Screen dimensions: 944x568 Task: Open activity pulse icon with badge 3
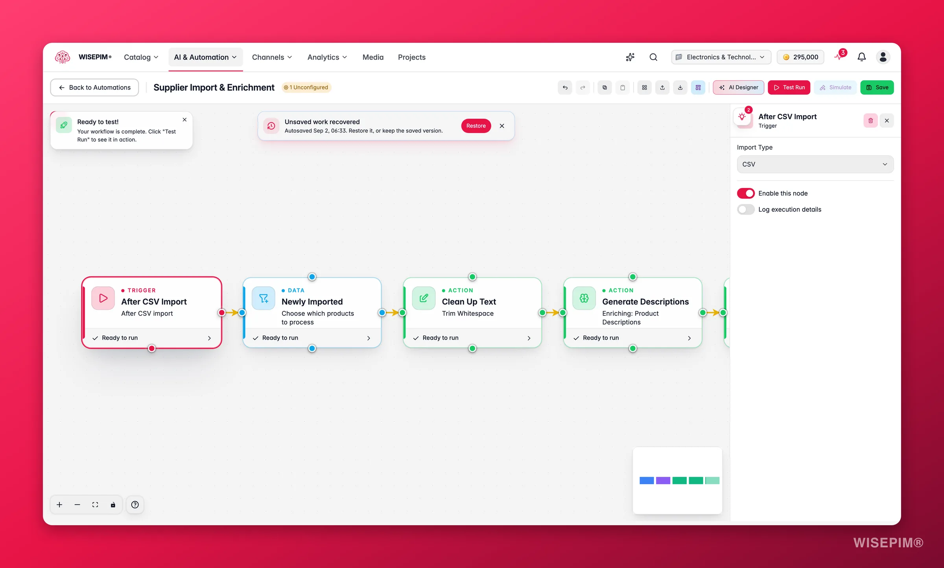point(840,56)
